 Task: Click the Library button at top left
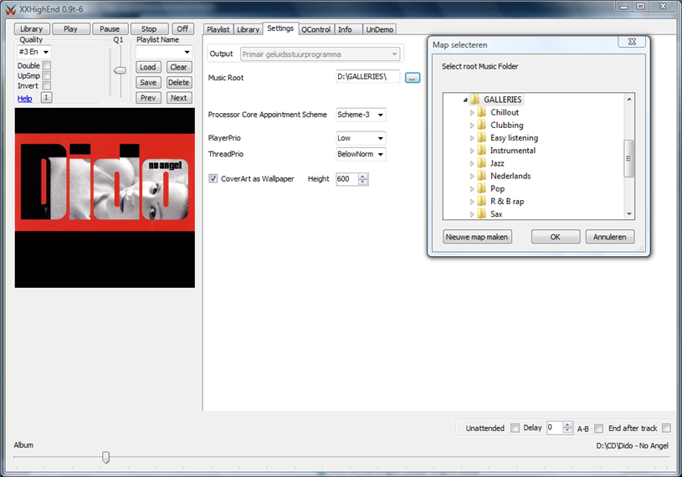click(32, 28)
